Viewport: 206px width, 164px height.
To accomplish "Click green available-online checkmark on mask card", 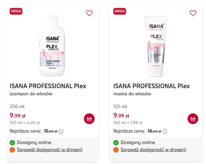I will click(116, 143).
